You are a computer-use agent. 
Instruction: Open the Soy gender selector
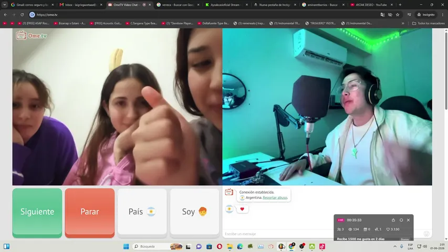click(194, 212)
